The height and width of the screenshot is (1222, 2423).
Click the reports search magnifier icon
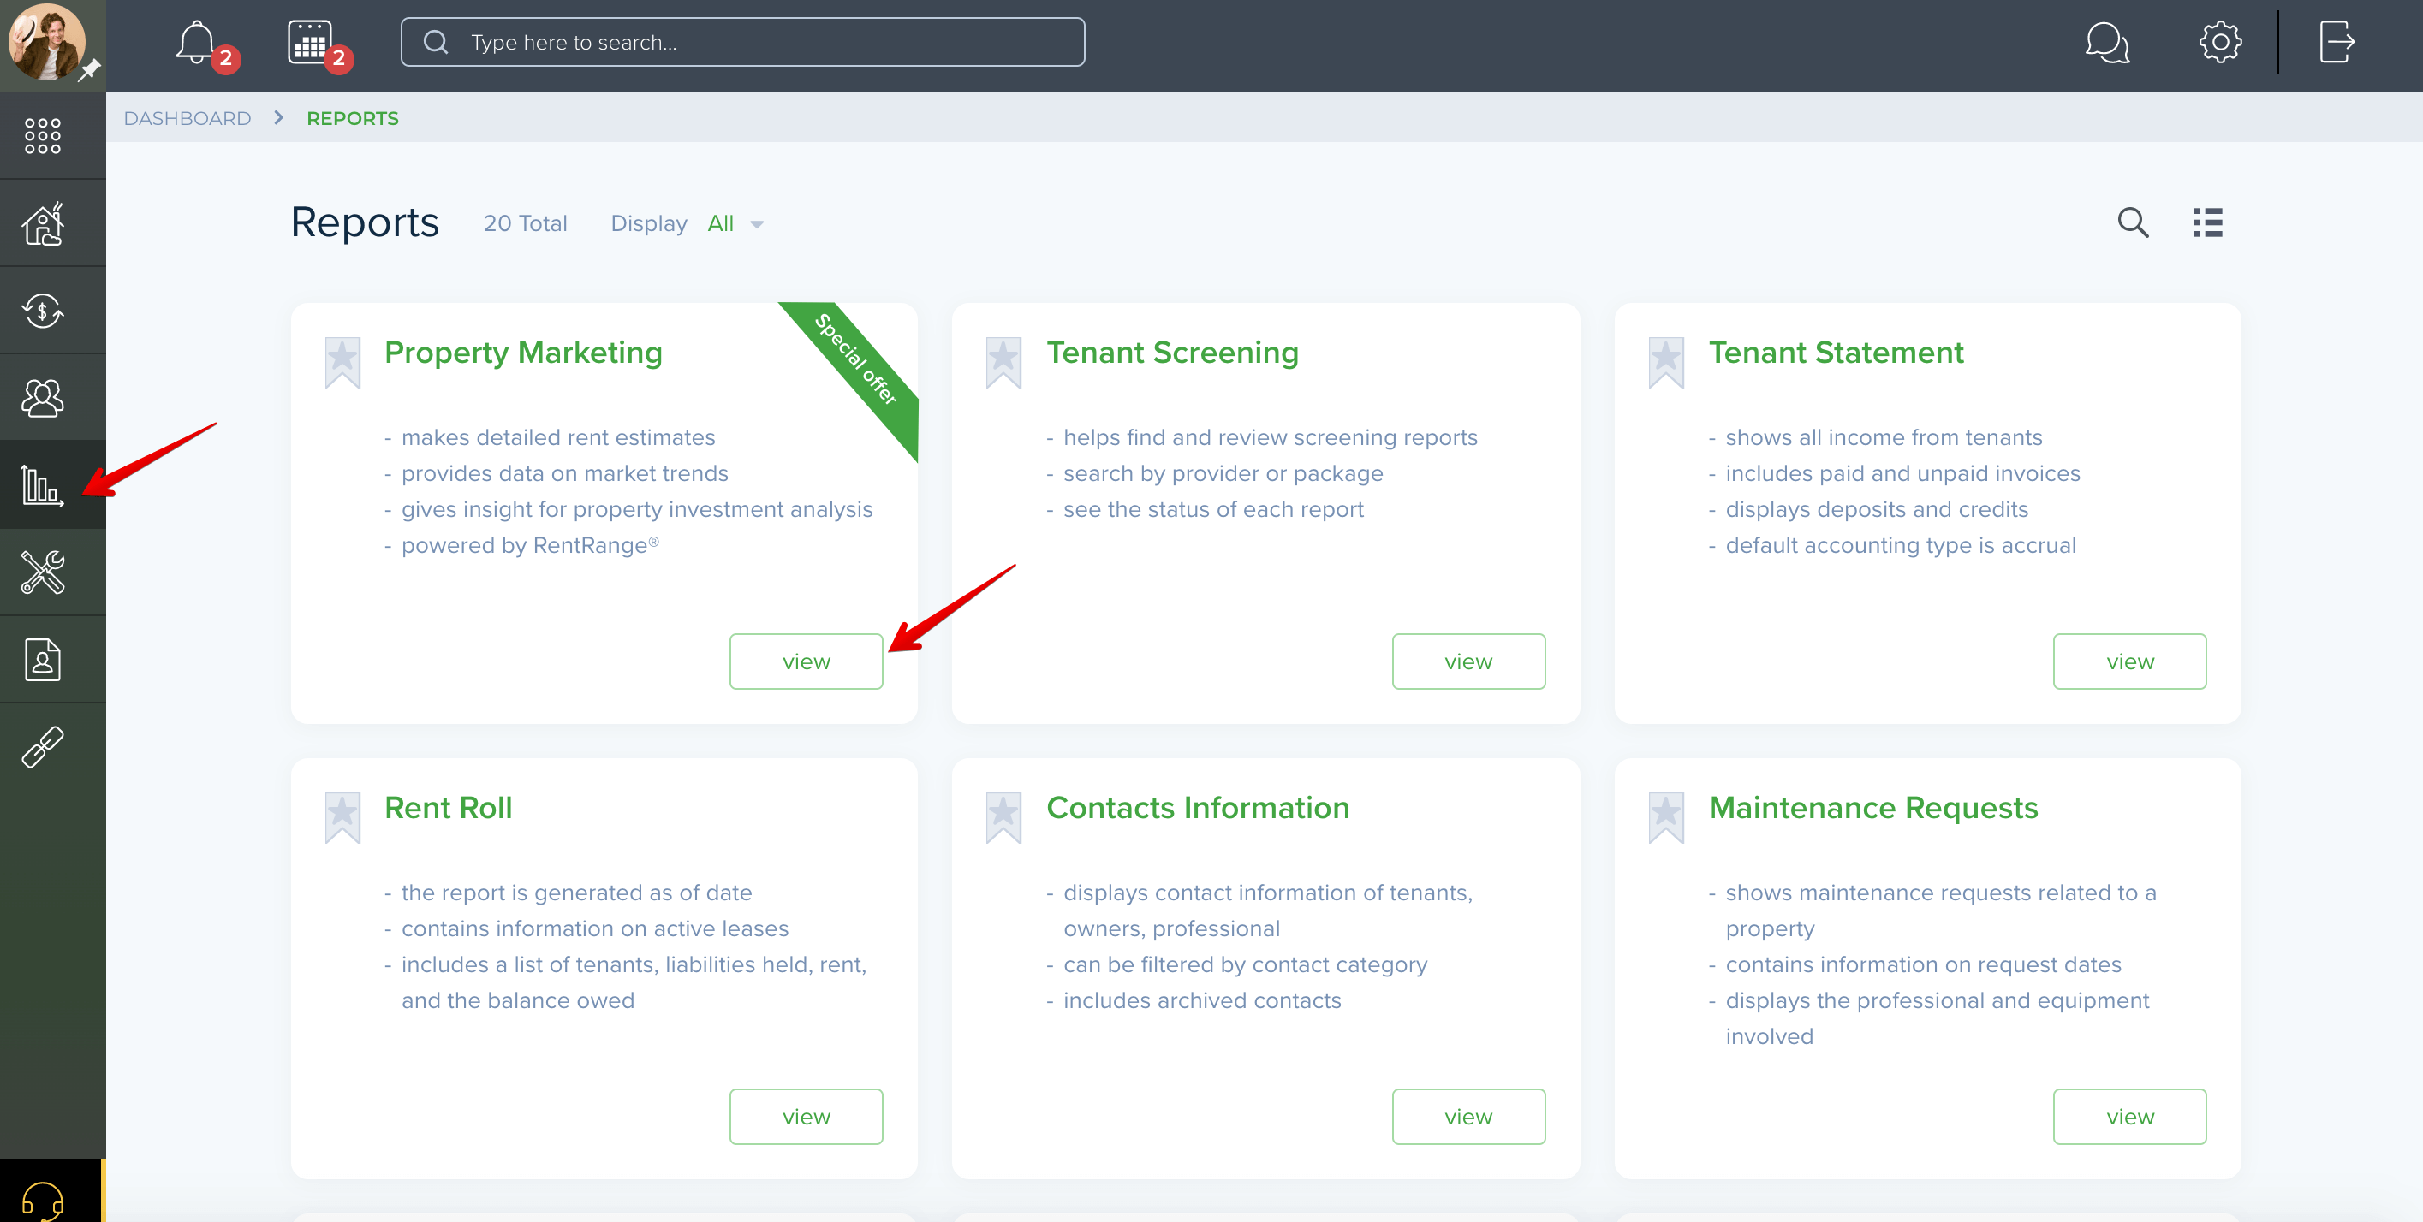pos(2133,222)
